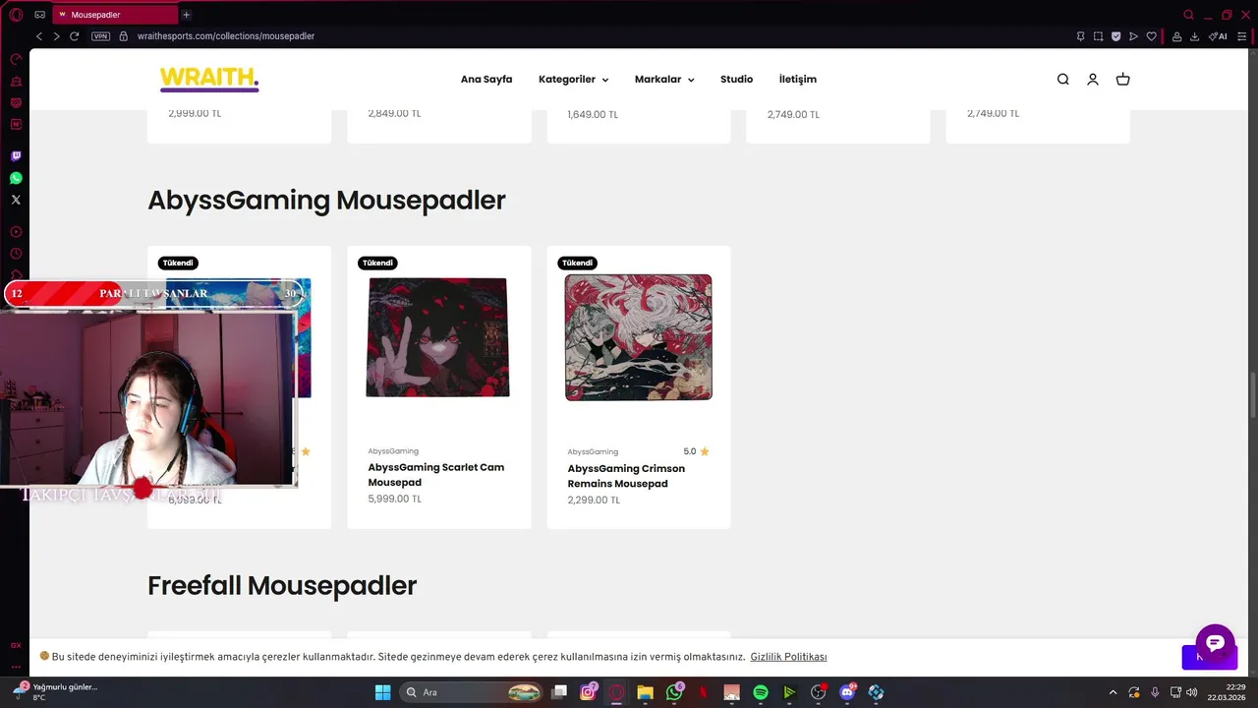Open the browser downloads icon
Image resolution: width=1258 pixels, height=708 pixels.
point(1194,36)
